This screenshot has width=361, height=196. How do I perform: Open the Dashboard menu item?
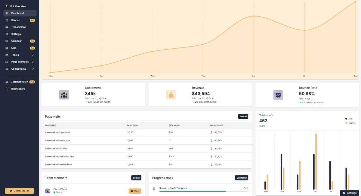coord(20,13)
